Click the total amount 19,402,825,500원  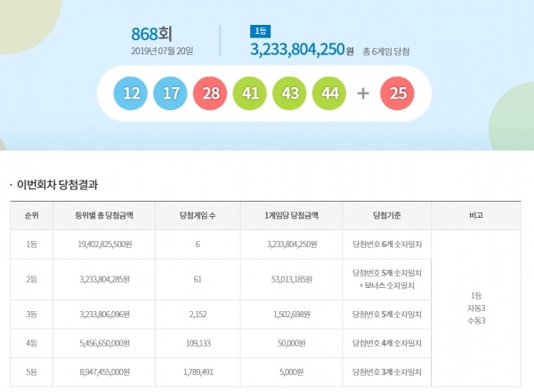tap(104, 244)
